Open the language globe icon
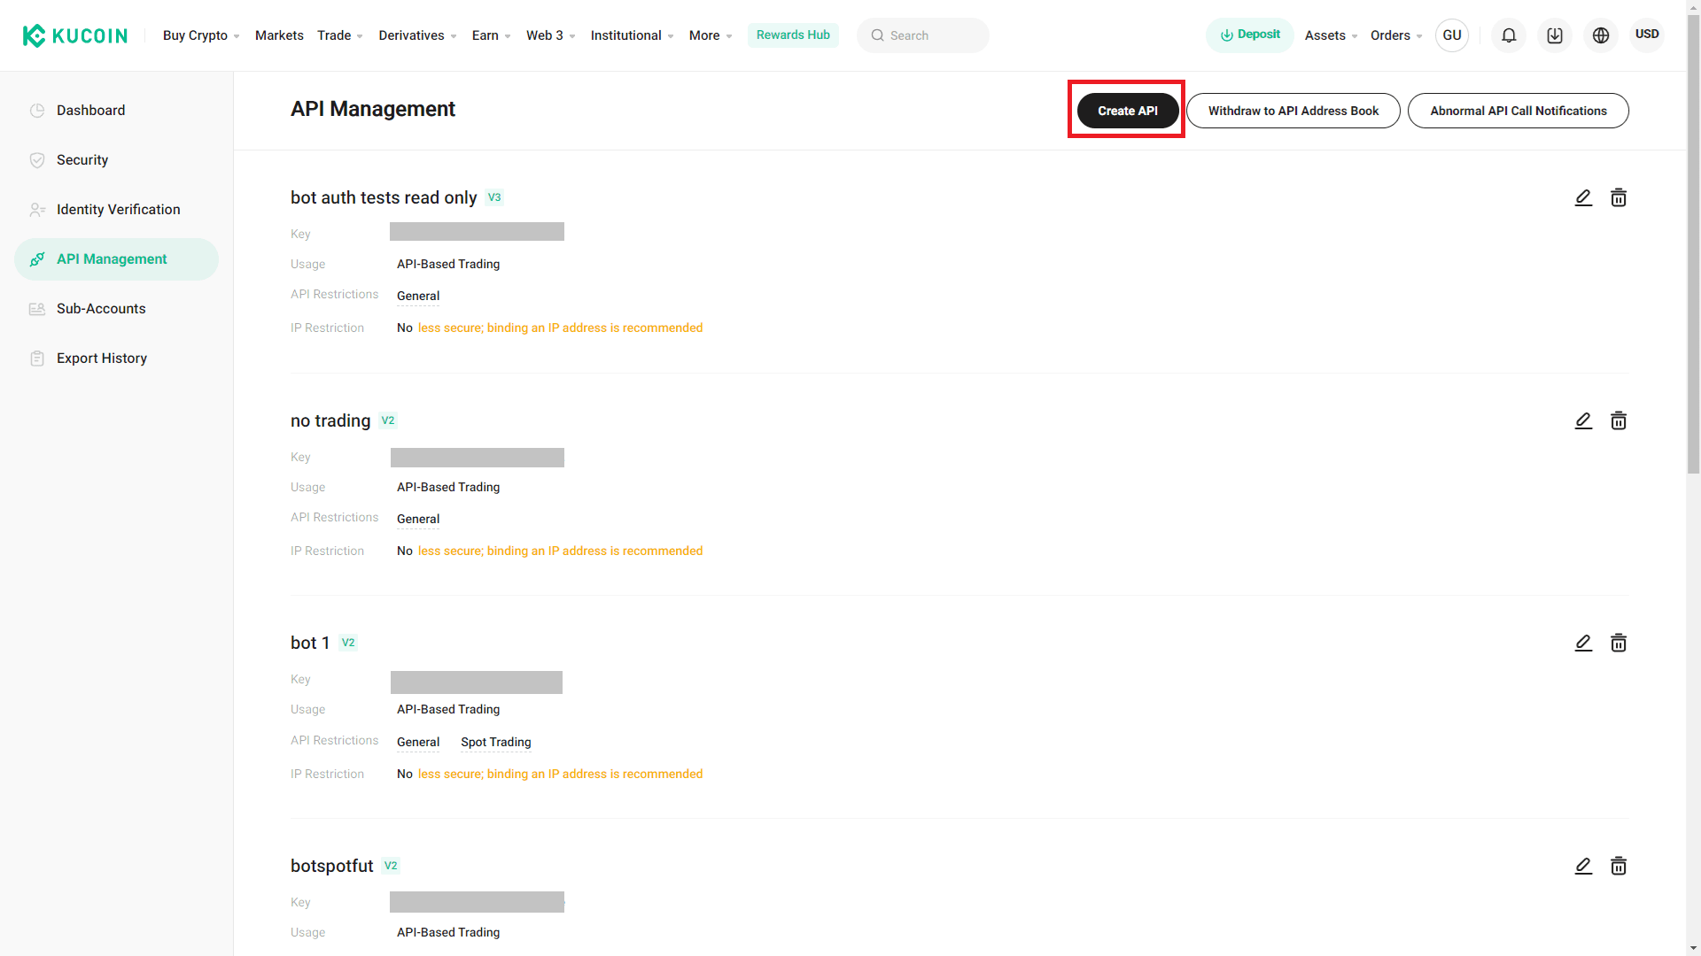 coord(1601,35)
